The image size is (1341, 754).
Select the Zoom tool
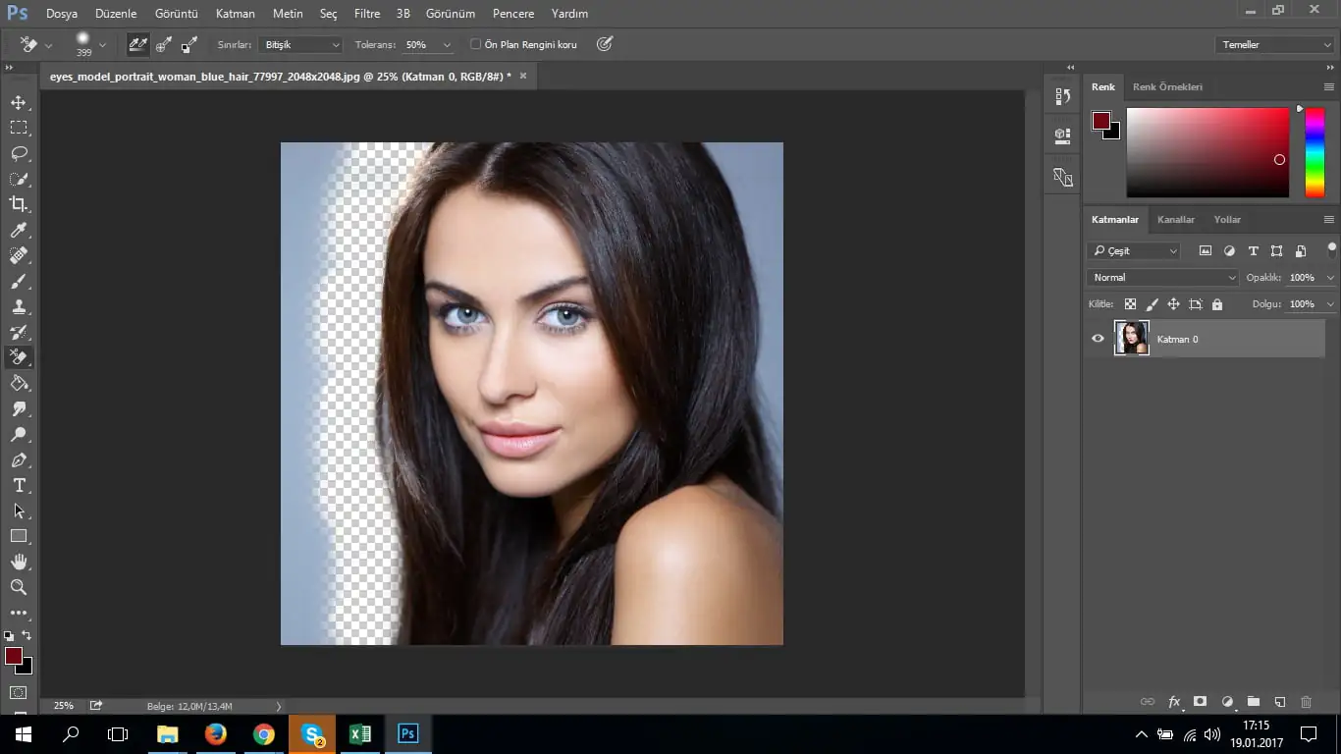pyautogui.click(x=19, y=587)
